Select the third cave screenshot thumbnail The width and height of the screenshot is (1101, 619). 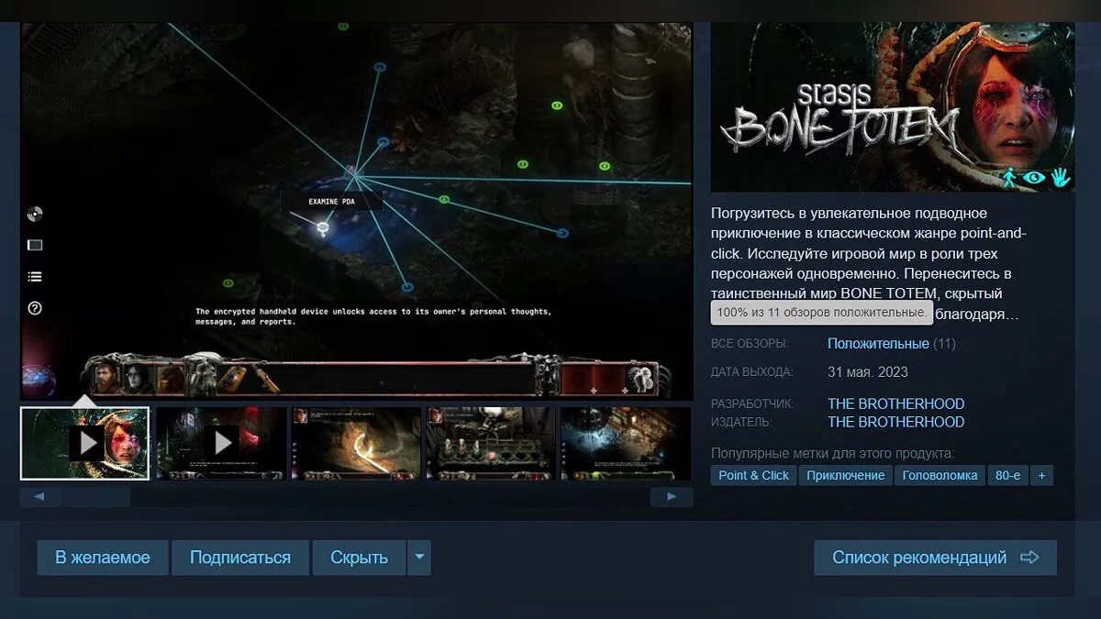coord(356,444)
